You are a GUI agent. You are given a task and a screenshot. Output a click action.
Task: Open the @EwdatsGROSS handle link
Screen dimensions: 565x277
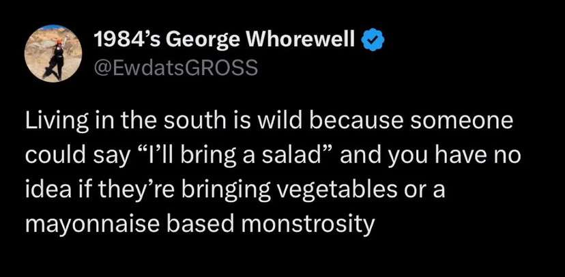pos(175,67)
